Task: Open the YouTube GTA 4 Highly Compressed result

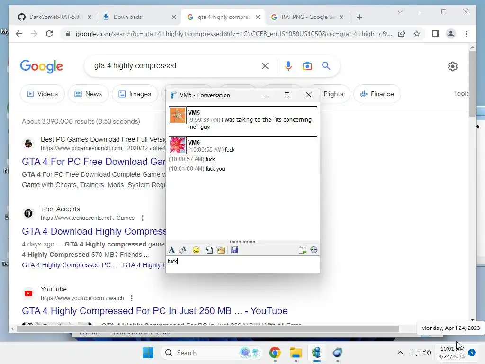Action: [155, 311]
